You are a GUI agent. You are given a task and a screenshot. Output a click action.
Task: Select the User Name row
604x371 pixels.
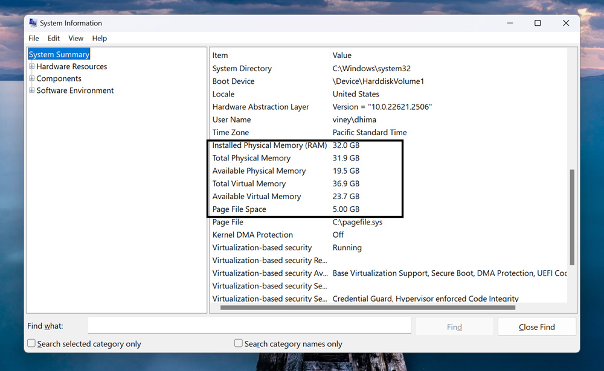[x=388, y=119]
